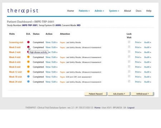Click the Week 24 visit blue activity dot
The width and height of the screenshot is (161, 128).
coord(28,81)
